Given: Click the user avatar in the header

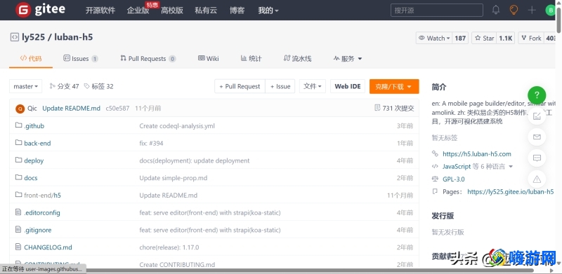Looking at the screenshot, I should tap(550, 10).
